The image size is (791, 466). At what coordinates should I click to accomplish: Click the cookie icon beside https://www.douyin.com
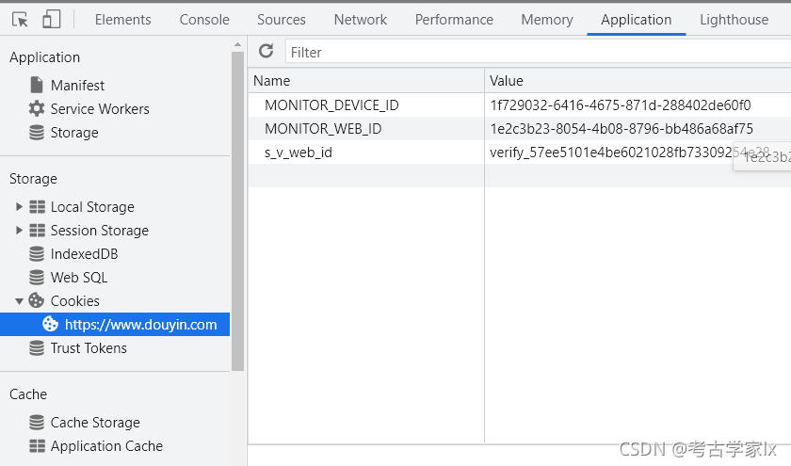point(50,324)
